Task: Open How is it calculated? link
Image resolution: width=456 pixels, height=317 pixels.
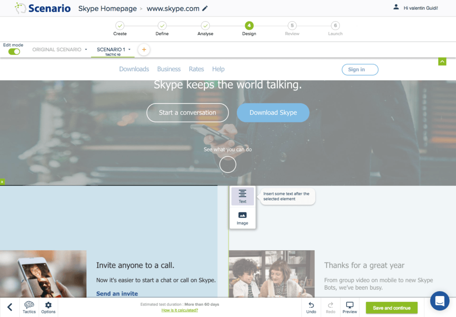Action: (180, 310)
